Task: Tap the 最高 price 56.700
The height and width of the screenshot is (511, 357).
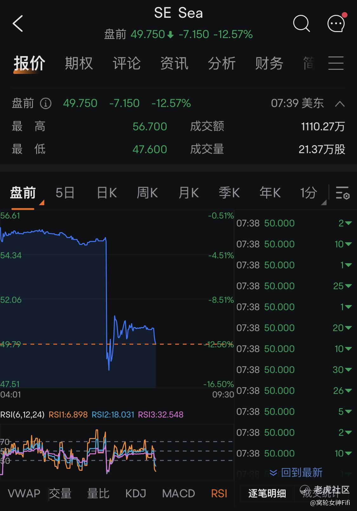Action: pos(150,127)
